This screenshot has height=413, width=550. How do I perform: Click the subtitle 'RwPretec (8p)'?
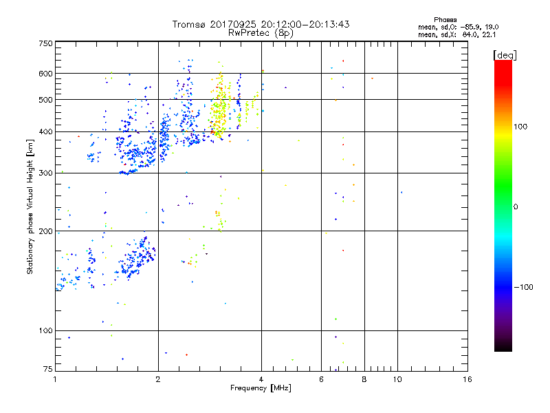[x=261, y=33]
